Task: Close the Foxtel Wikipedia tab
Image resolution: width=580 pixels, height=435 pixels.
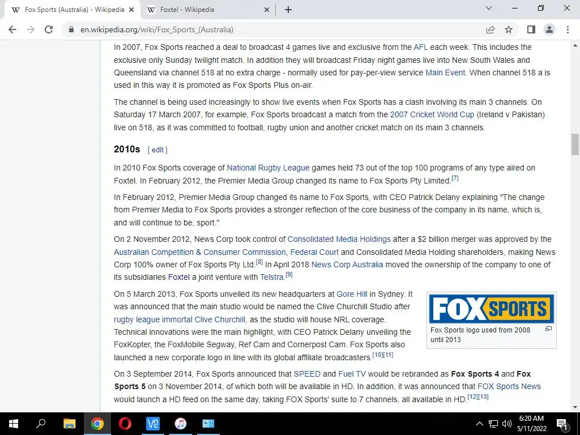Action: (x=267, y=10)
